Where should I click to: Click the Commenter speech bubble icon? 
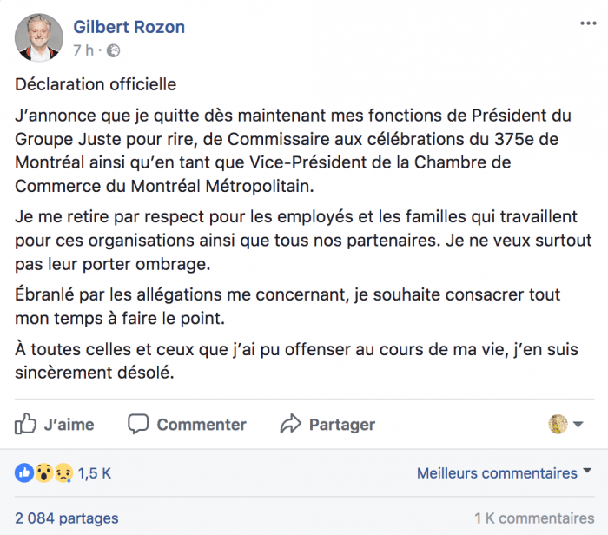[138, 424]
